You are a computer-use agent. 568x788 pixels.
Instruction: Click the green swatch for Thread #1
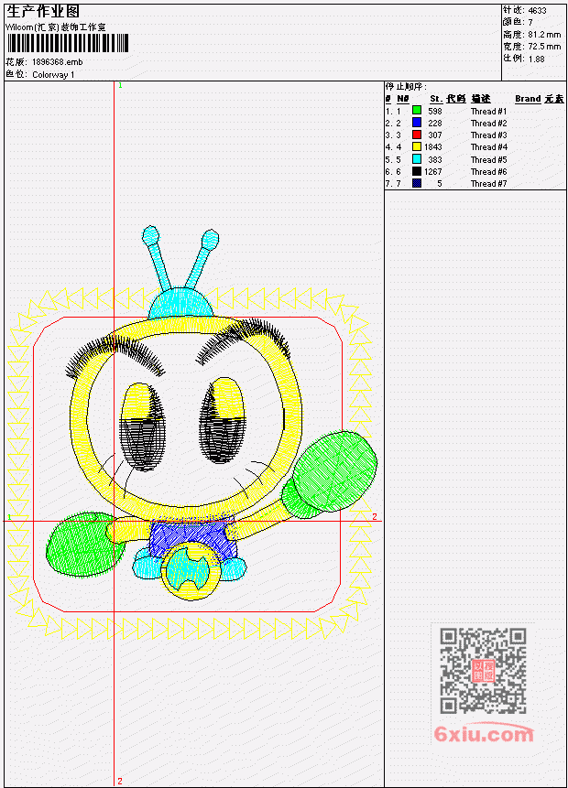[x=417, y=110]
